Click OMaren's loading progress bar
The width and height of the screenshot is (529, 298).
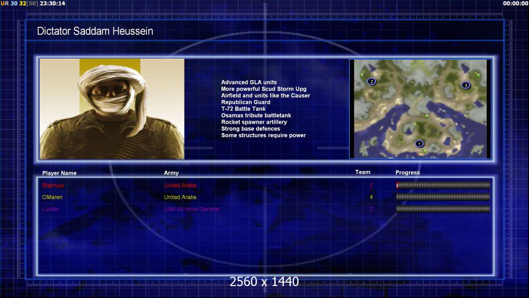[x=443, y=197]
